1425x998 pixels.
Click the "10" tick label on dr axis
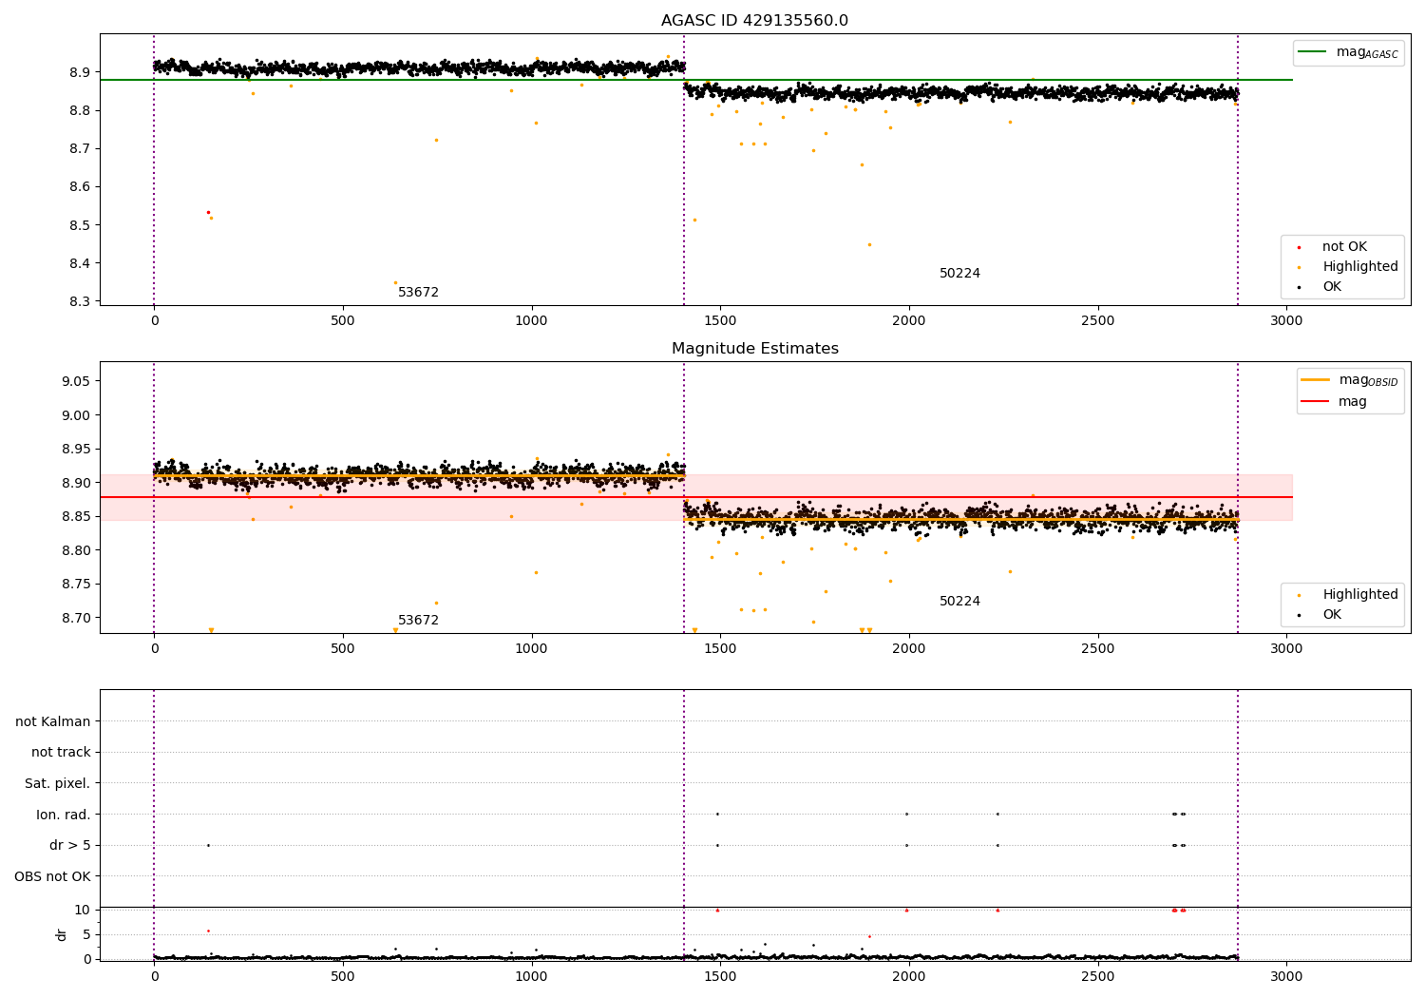[83, 911]
